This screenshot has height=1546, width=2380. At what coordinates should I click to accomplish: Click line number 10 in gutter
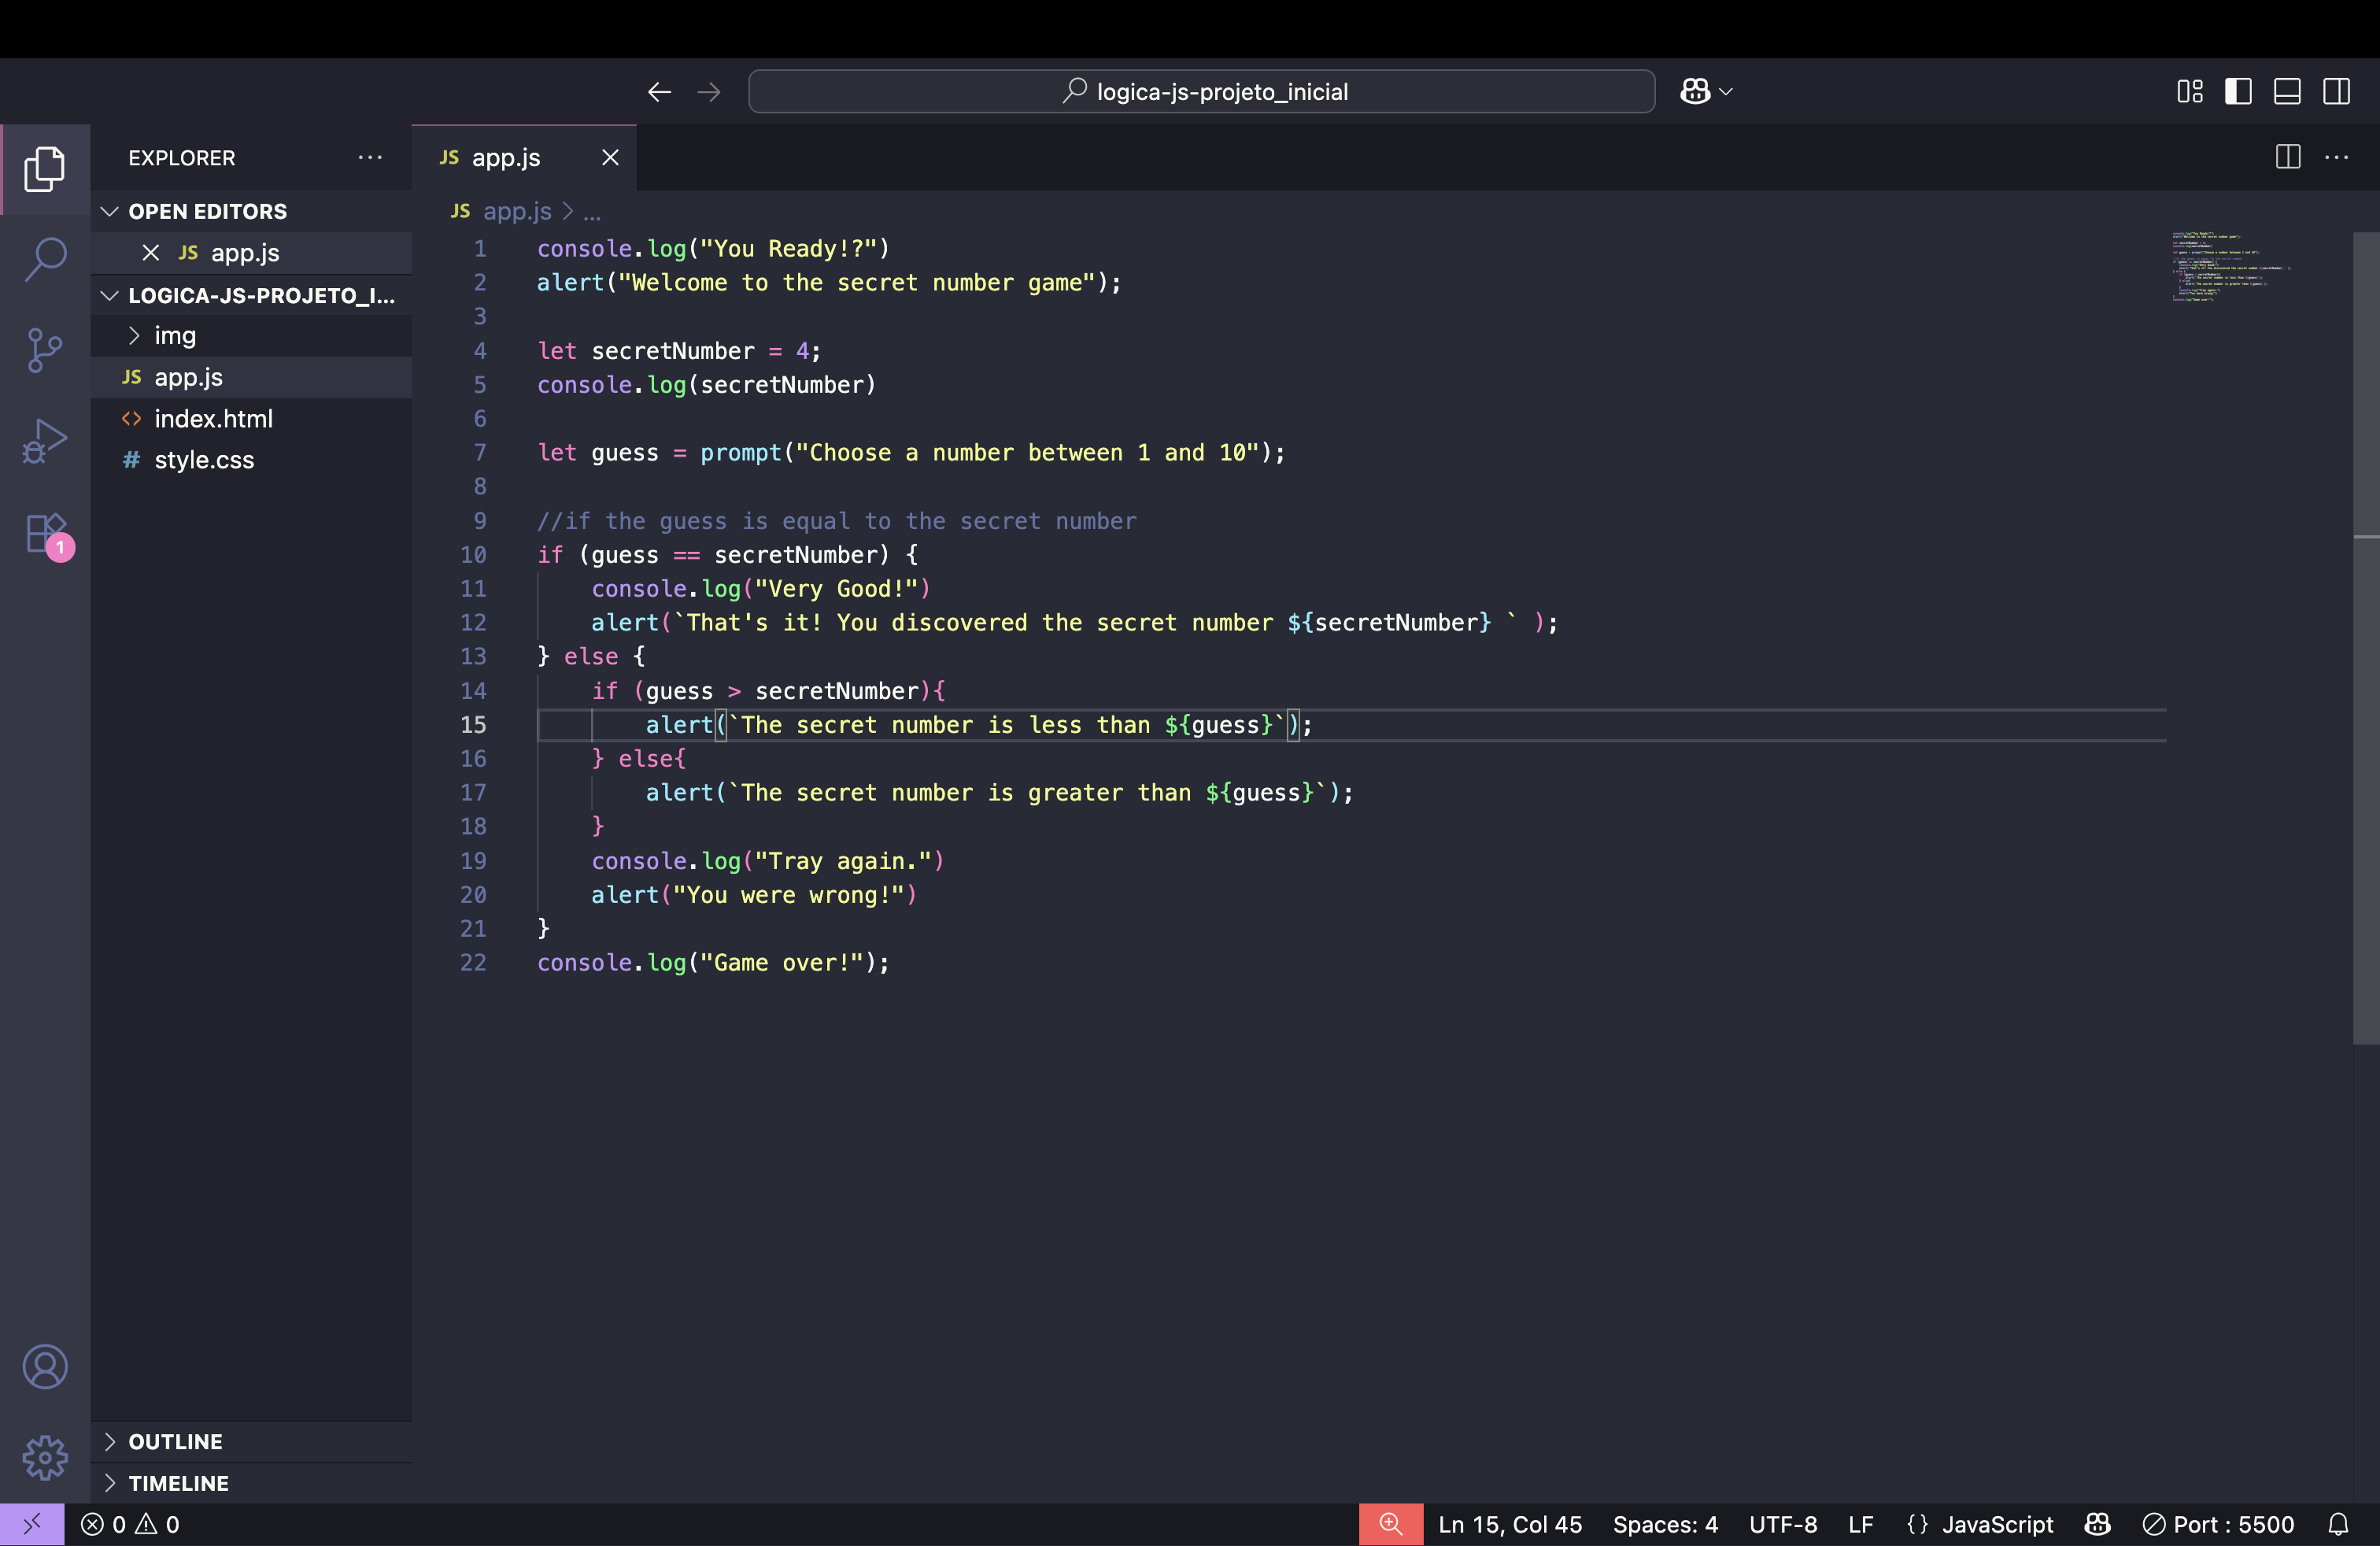(473, 554)
